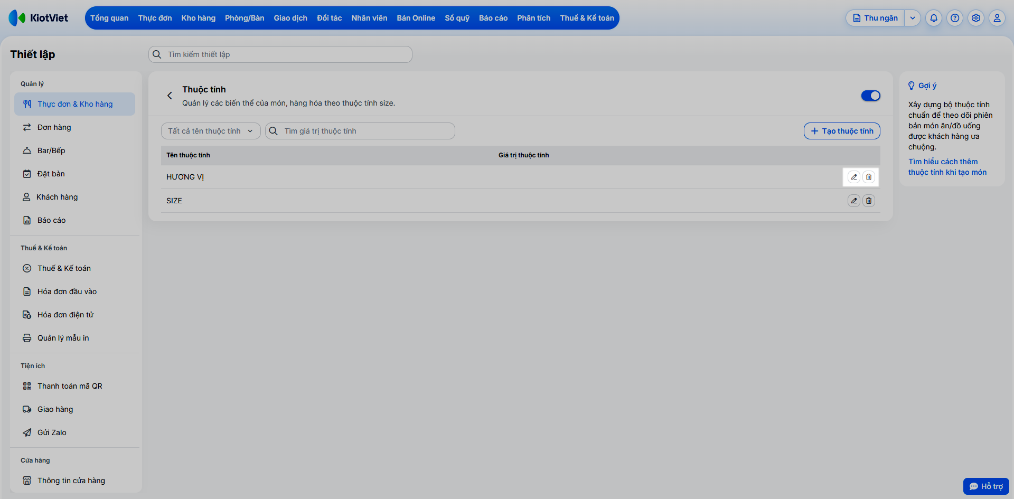Open the settings gear icon

pos(976,18)
